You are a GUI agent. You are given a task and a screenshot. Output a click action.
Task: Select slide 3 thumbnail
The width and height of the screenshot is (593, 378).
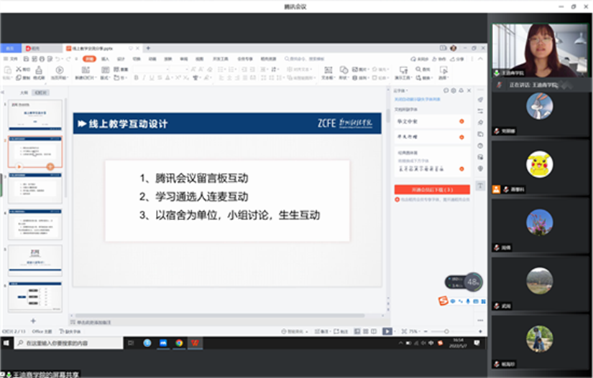coord(35,188)
